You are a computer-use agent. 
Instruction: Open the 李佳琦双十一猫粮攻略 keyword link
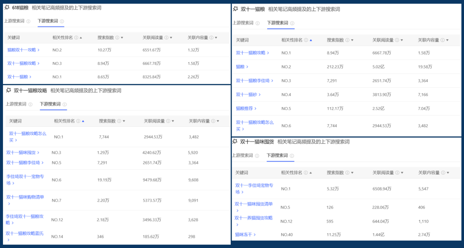coord(24,219)
